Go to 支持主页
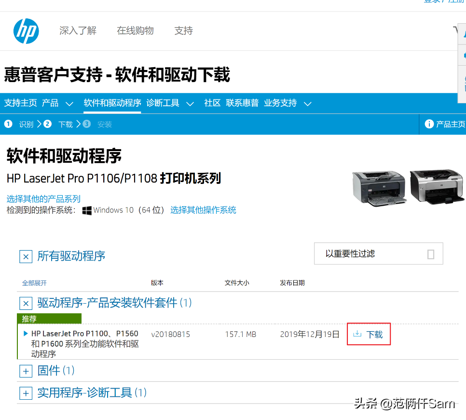This screenshot has width=466, height=420. (x=21, y=103)
